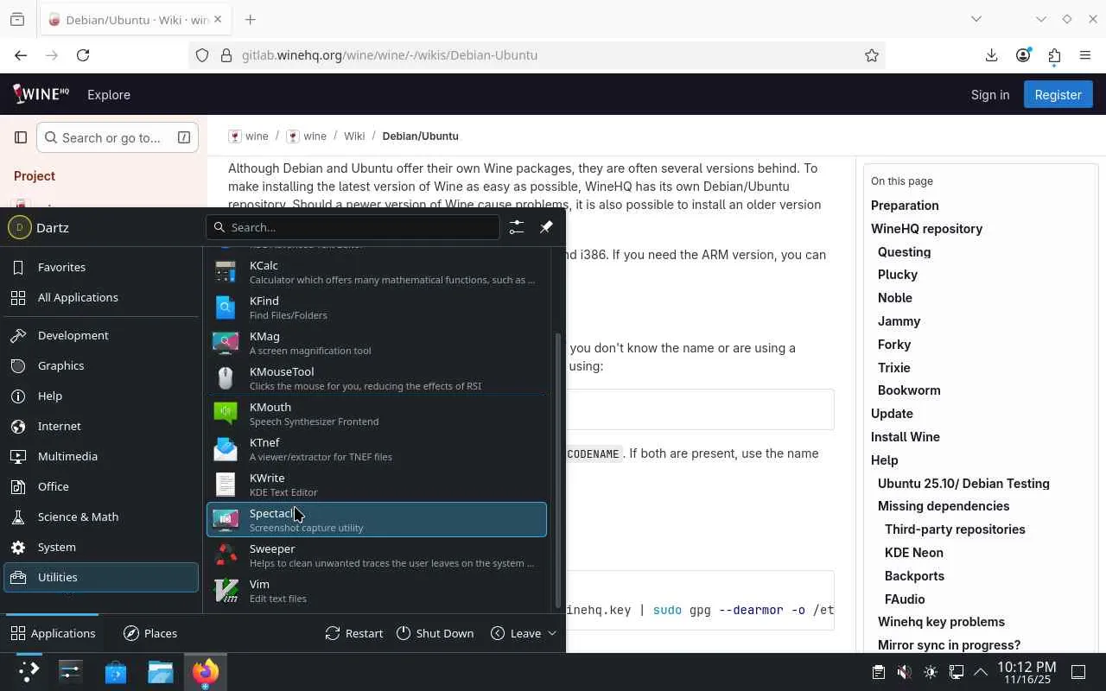Open recent browsing tab overview button
1106x691 pixels.
17,19
